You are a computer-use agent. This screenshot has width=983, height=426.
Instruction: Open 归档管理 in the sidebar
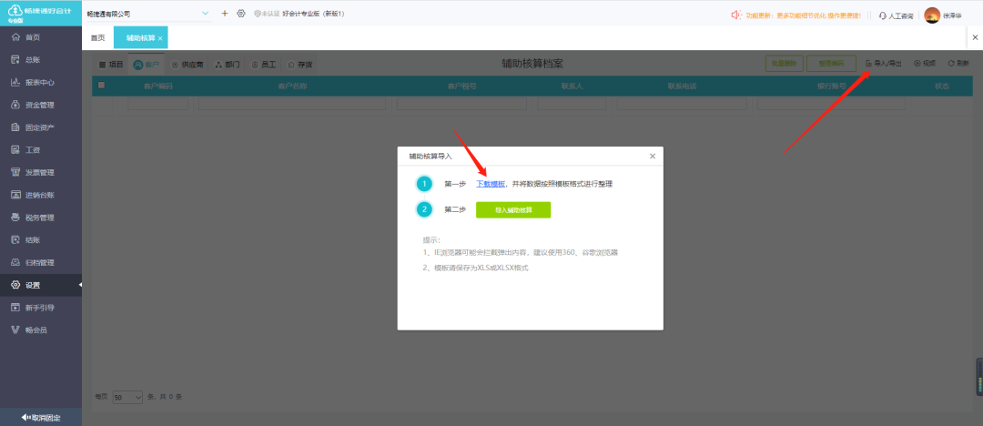[41, 263]
